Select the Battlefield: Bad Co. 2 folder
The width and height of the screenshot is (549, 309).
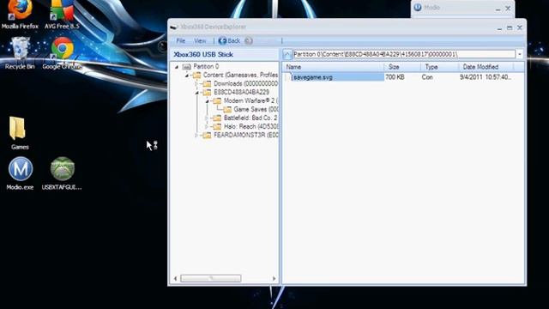pos(250,118)
